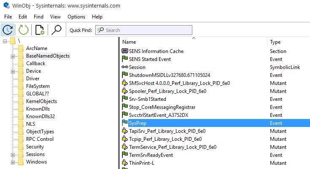Expand the Device folder node
Screen dimensions: 310x169
coord(13,71)
